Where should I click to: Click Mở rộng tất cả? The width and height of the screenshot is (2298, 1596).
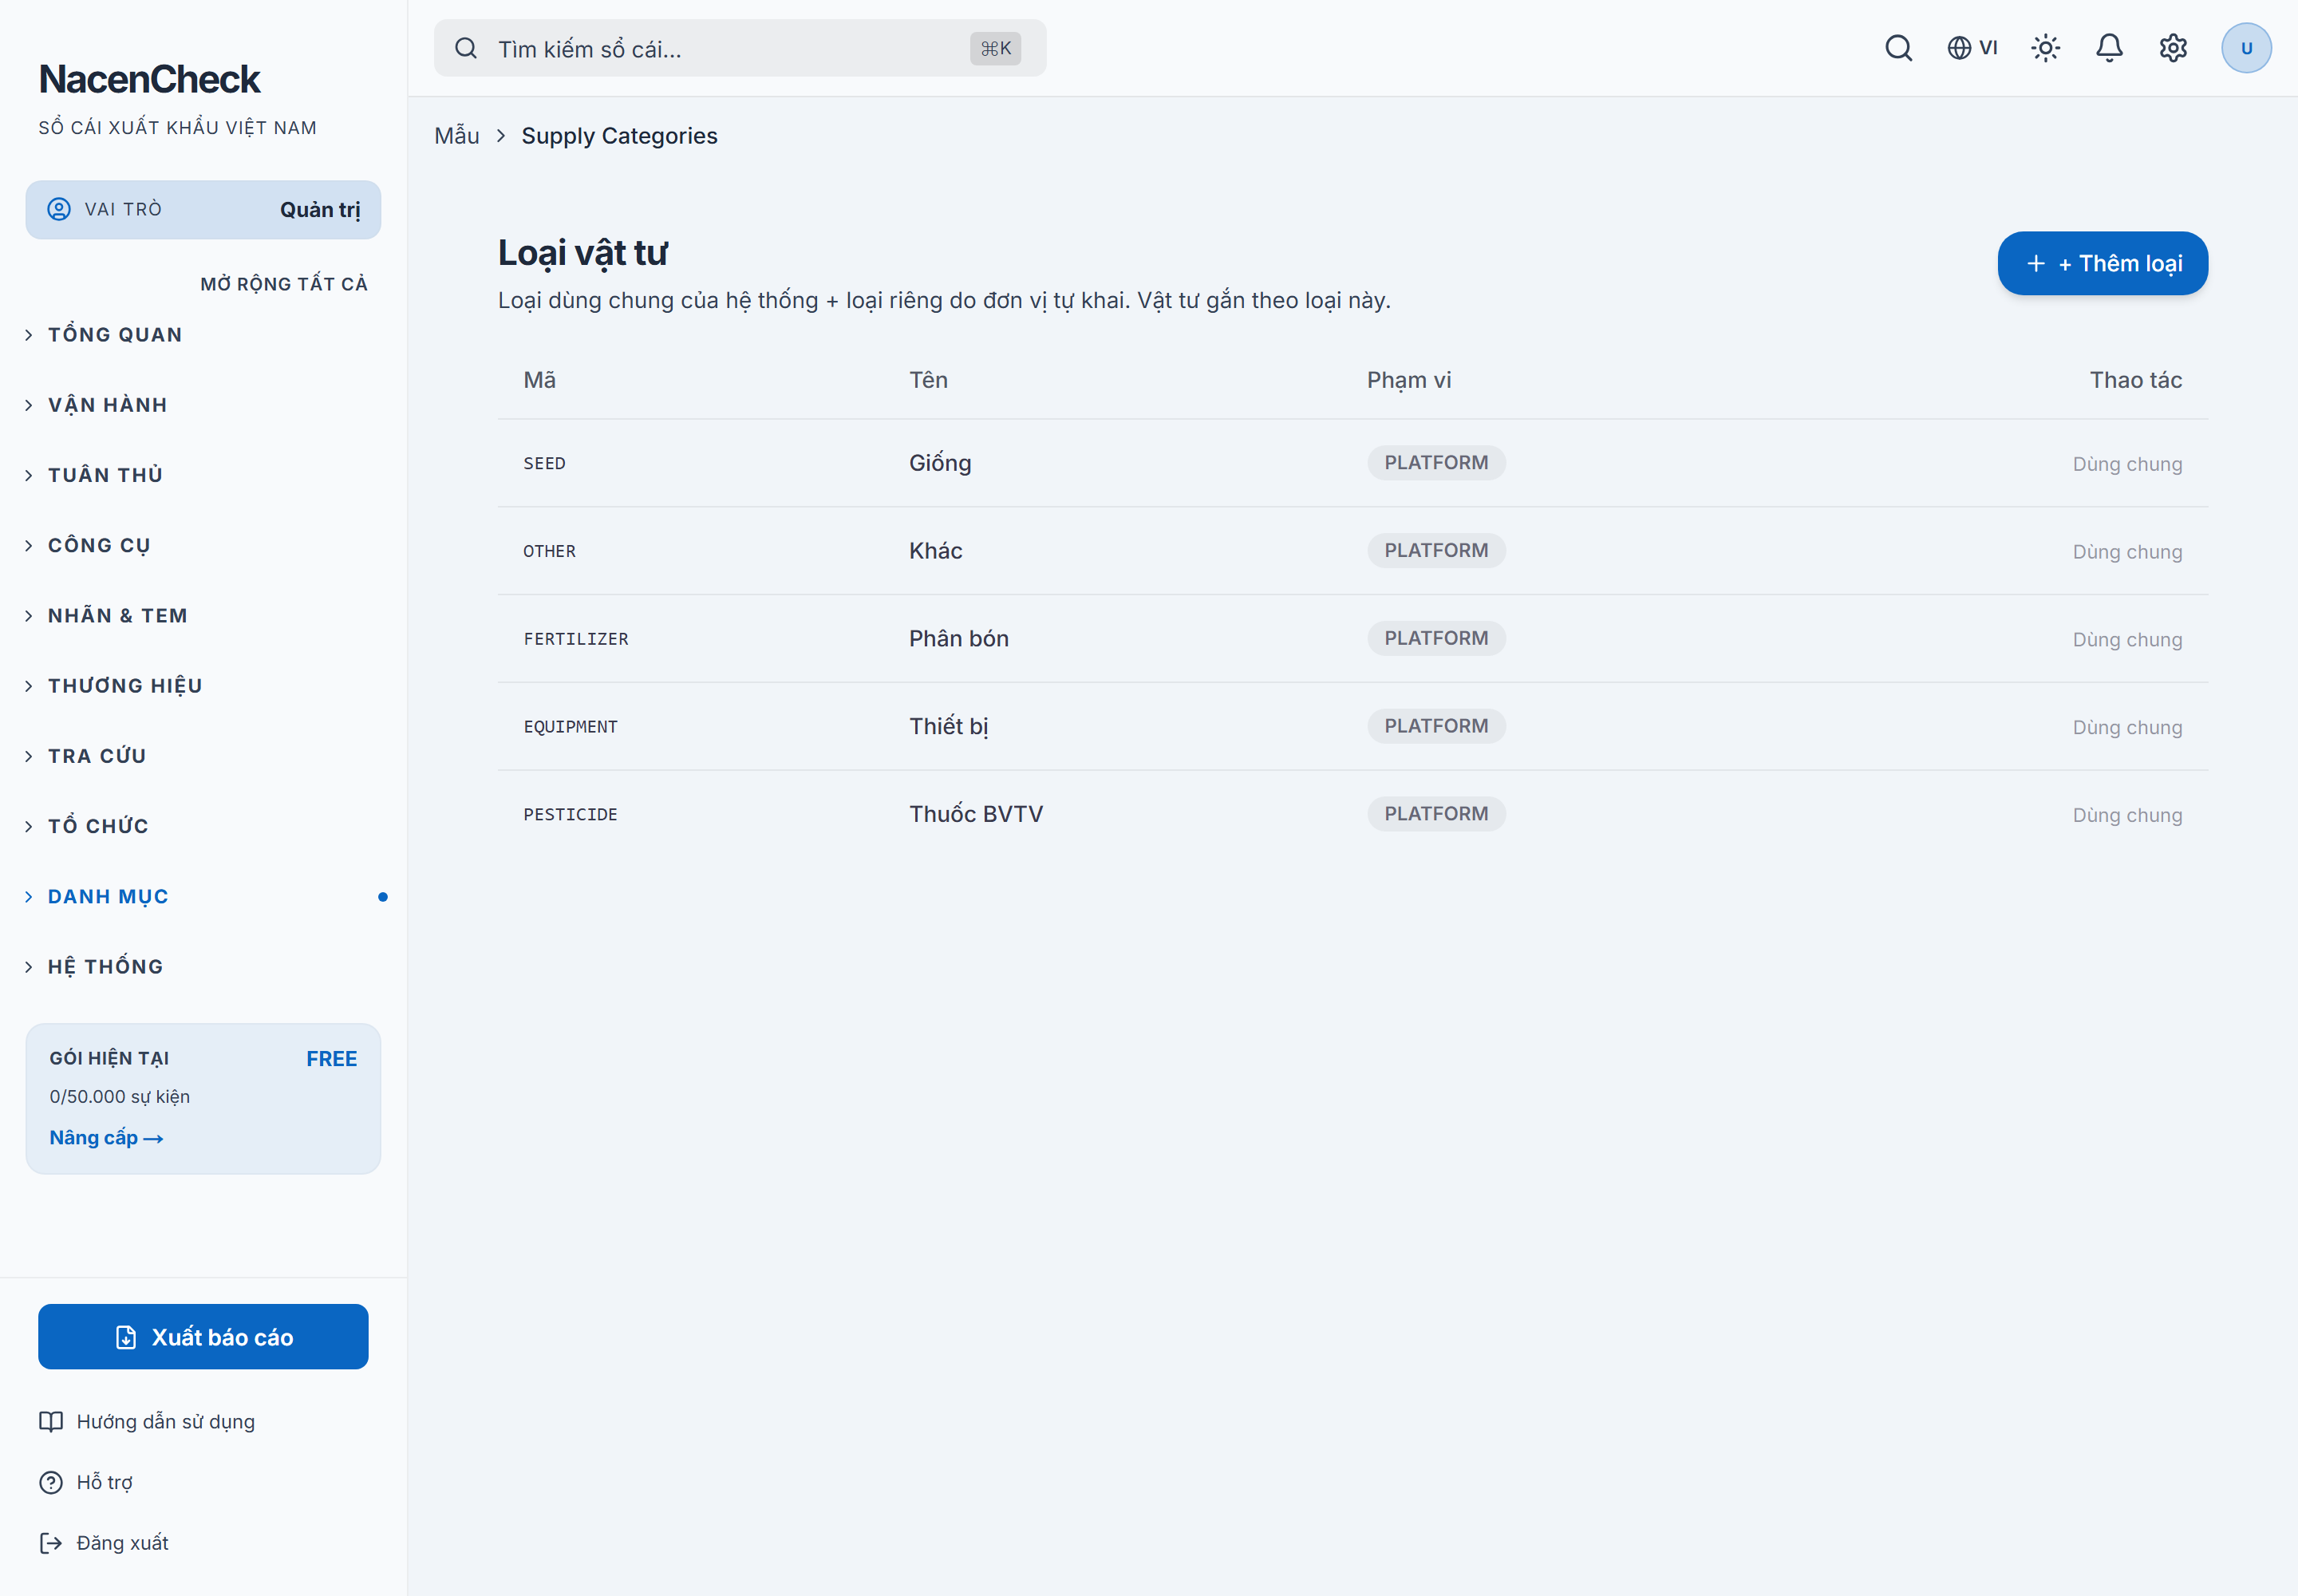(x=284, y=284)
